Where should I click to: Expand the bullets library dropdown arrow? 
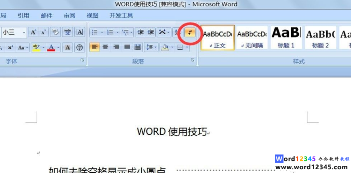[102, 32]
